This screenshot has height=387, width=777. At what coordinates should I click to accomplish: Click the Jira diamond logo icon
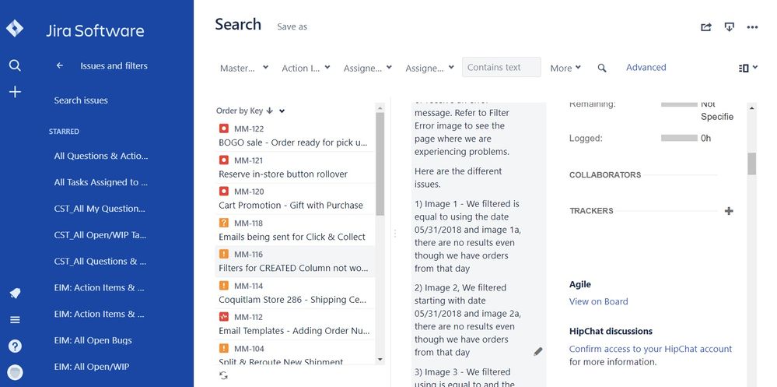click(14, 28)
